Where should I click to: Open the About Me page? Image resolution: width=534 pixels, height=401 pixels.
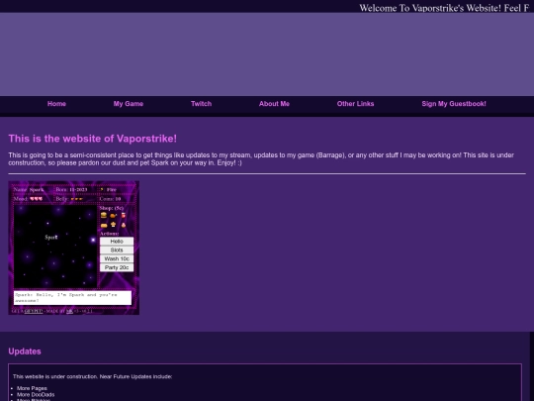(274, 104)
